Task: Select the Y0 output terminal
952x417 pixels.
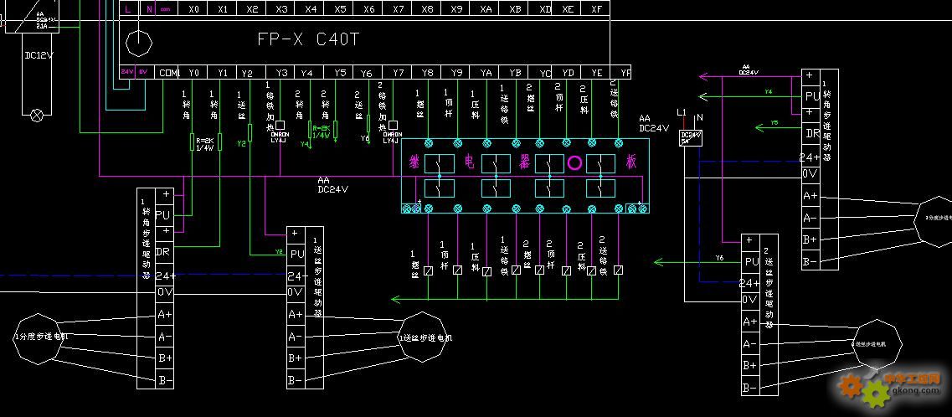Action: pos(194,72)
